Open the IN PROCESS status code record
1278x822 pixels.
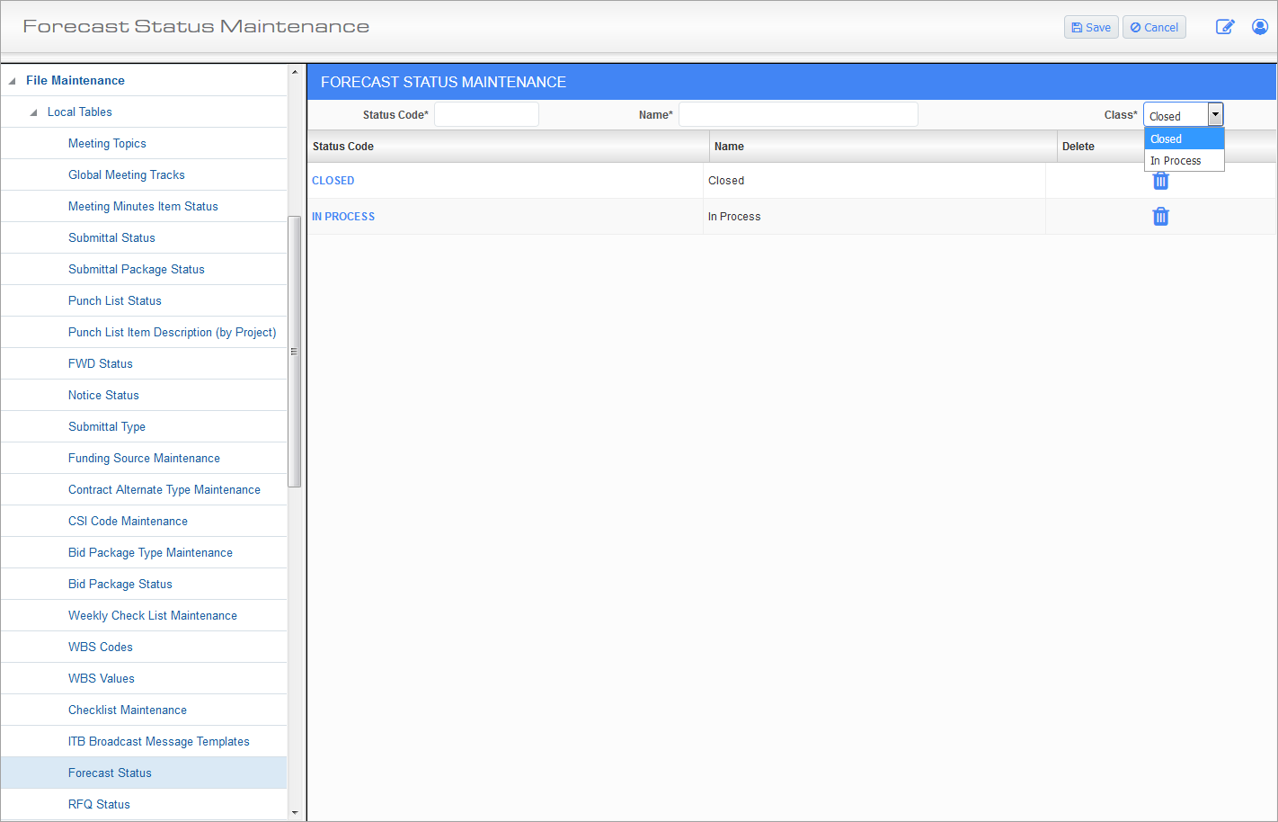pyautogui.click(x=343, y=216)
